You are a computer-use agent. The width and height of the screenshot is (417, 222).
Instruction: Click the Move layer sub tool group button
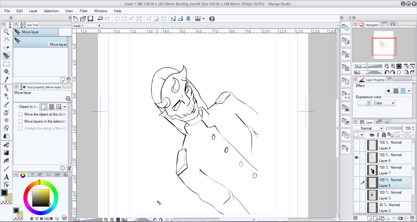(36, 32)
